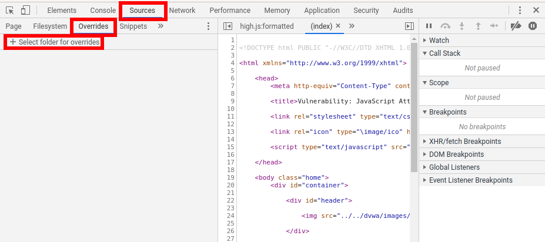Open DevTools customize three-dot menu

click(520, 11)
